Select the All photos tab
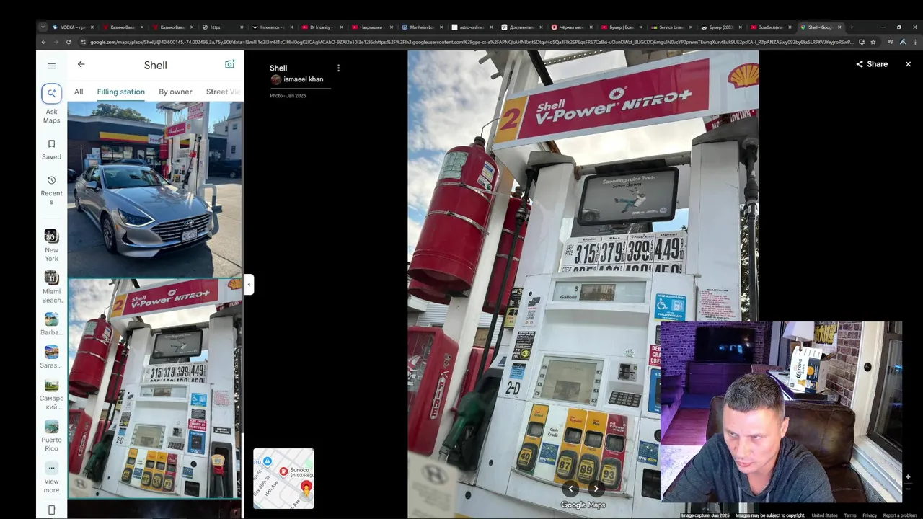The height and width of the screenshot is (519, 923). pos(79,92)
